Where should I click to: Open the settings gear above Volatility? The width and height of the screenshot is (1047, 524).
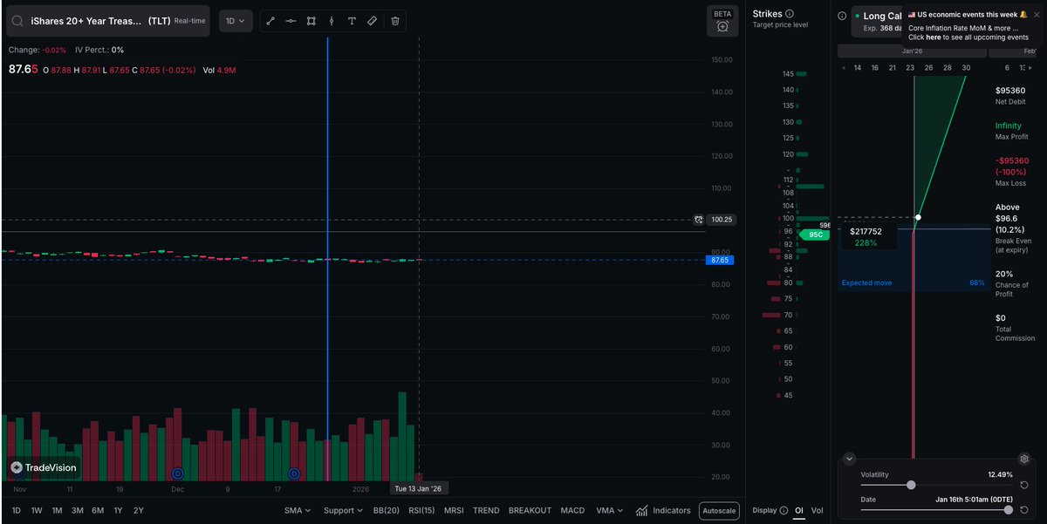[x=1024, y=459]
